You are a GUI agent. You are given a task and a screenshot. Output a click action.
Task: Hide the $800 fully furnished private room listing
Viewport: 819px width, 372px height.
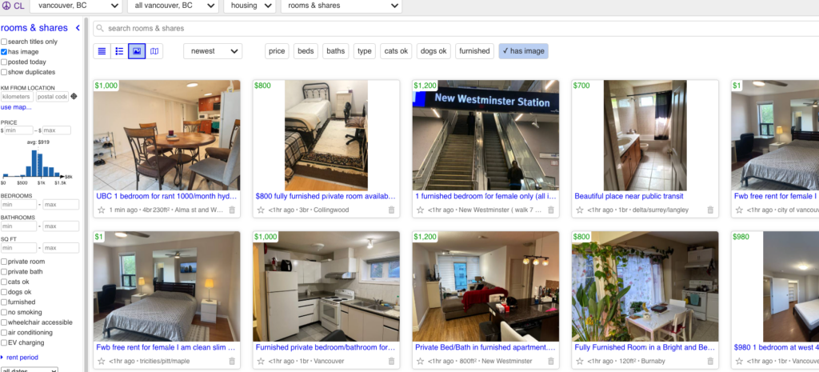[391, 210]
